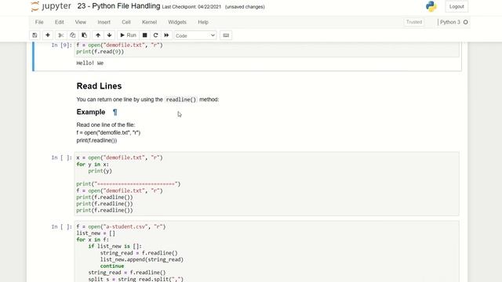
Task: Move selected cell up arrow
Action: point(98,35)
